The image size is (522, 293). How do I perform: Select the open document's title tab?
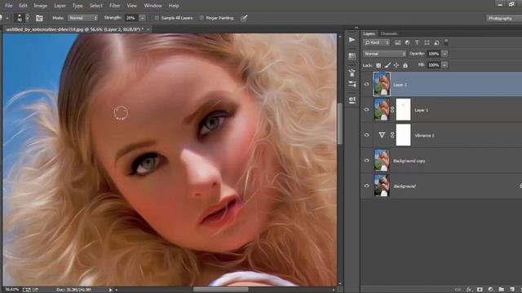coord(74,29)
